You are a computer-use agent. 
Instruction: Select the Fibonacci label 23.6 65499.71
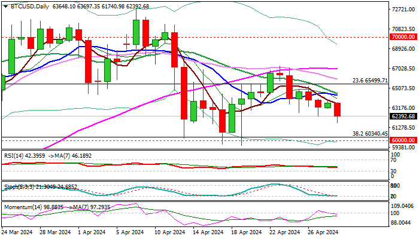click(370, 80)
